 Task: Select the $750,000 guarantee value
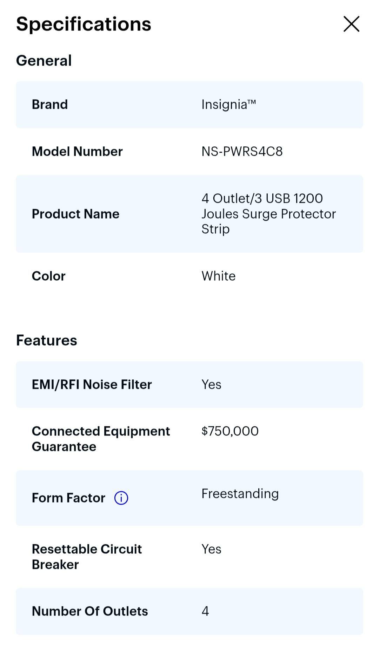pyautogui.click(x=229, y=431)
